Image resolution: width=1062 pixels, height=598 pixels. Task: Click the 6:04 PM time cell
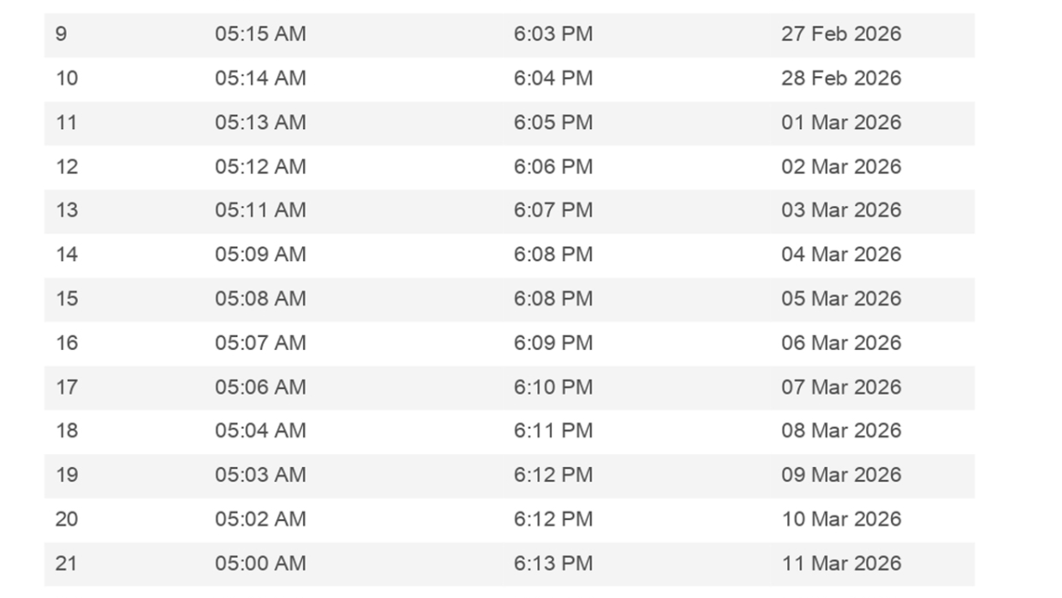coord(553,79)
